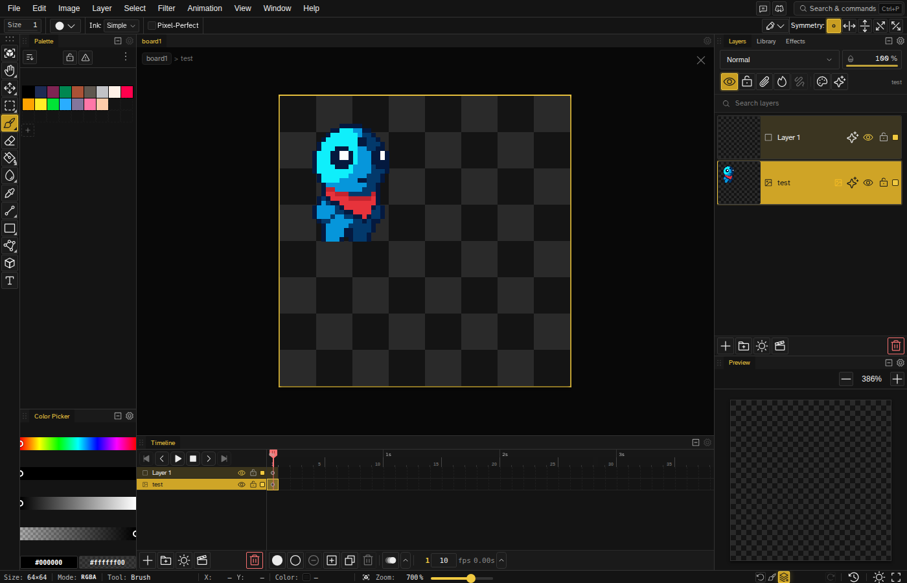
Task: Add a layer group folder in Layers panel
Action: tap(744, 346)
